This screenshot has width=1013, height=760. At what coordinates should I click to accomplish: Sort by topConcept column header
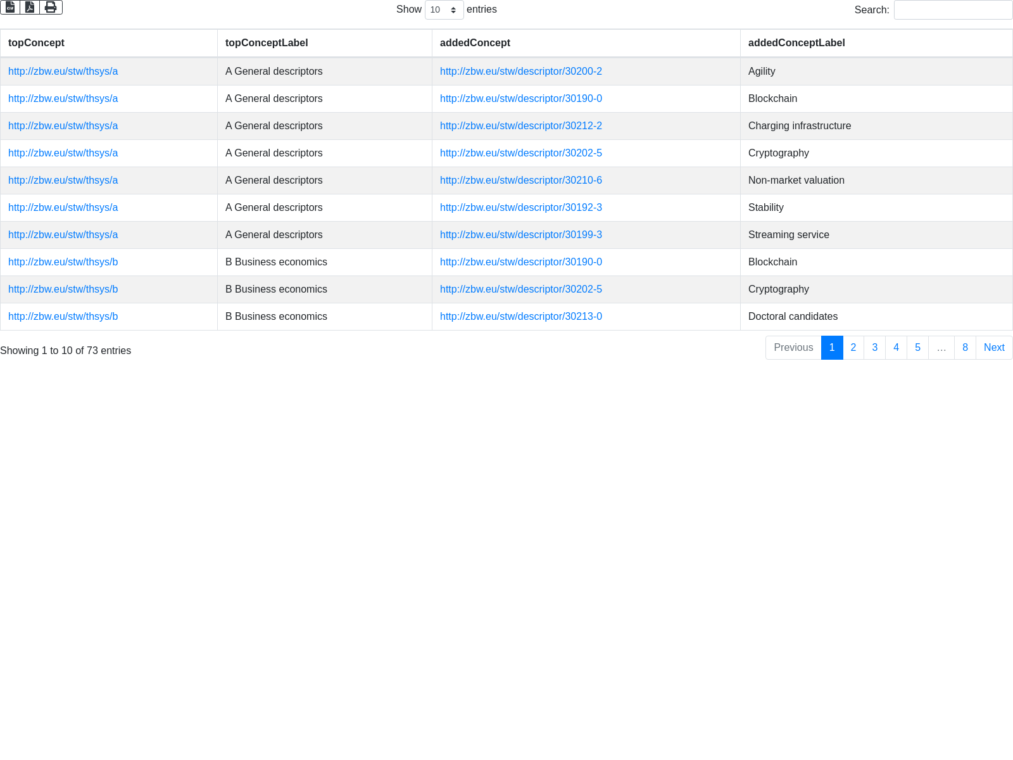pos(36,43)
